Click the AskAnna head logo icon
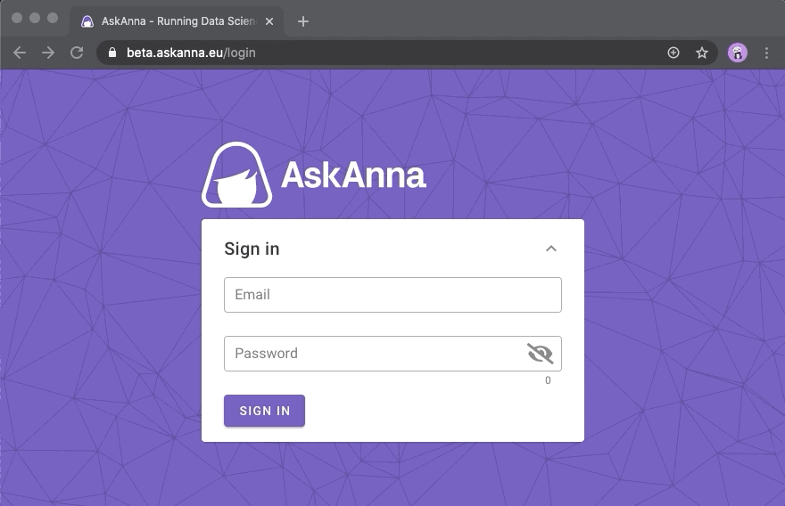 click(x=236, y=175)
